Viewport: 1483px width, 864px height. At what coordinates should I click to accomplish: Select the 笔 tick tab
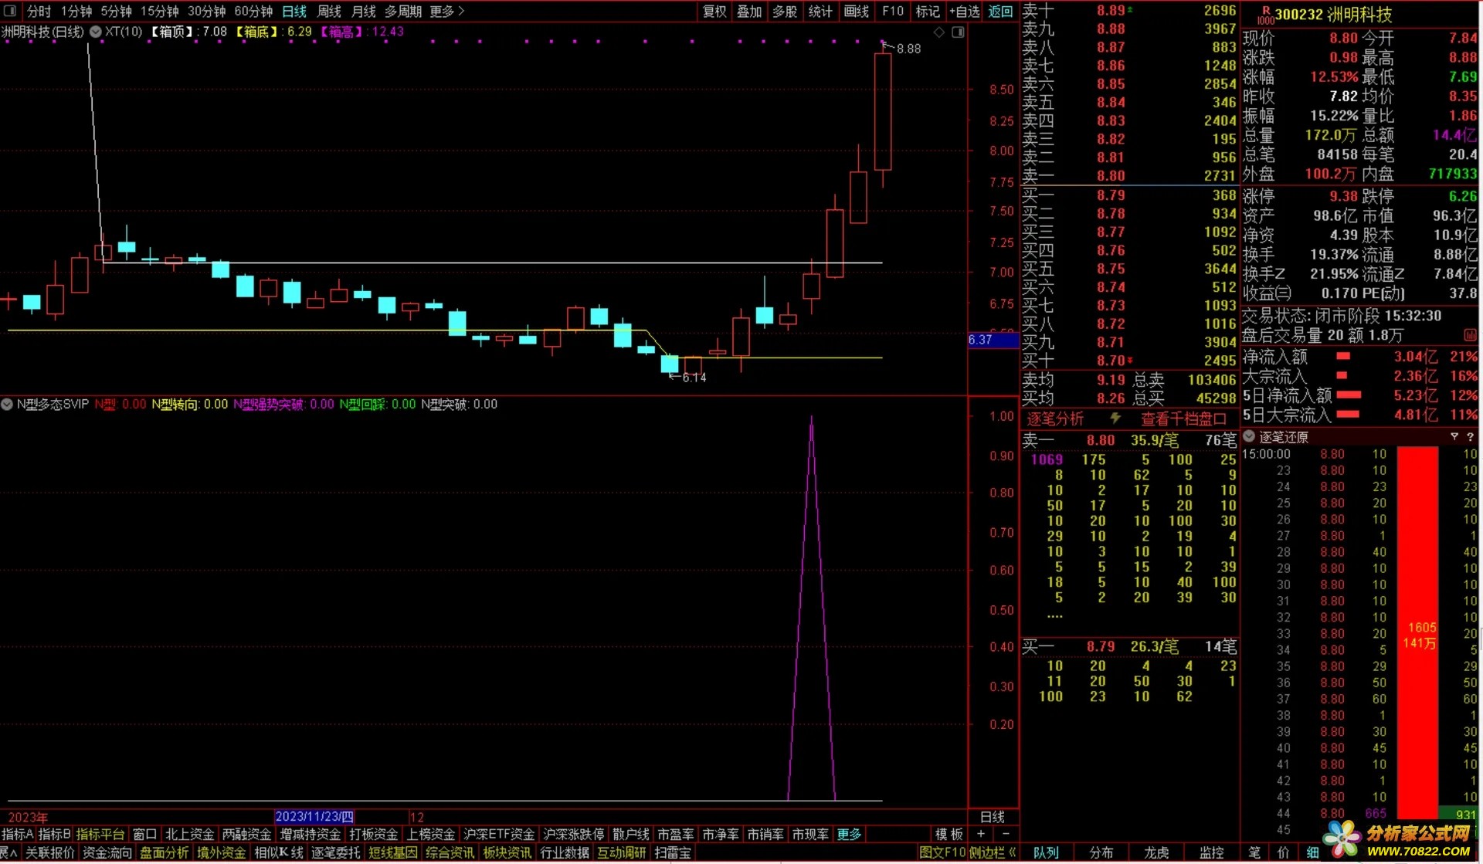click(x=1254, y=852)
